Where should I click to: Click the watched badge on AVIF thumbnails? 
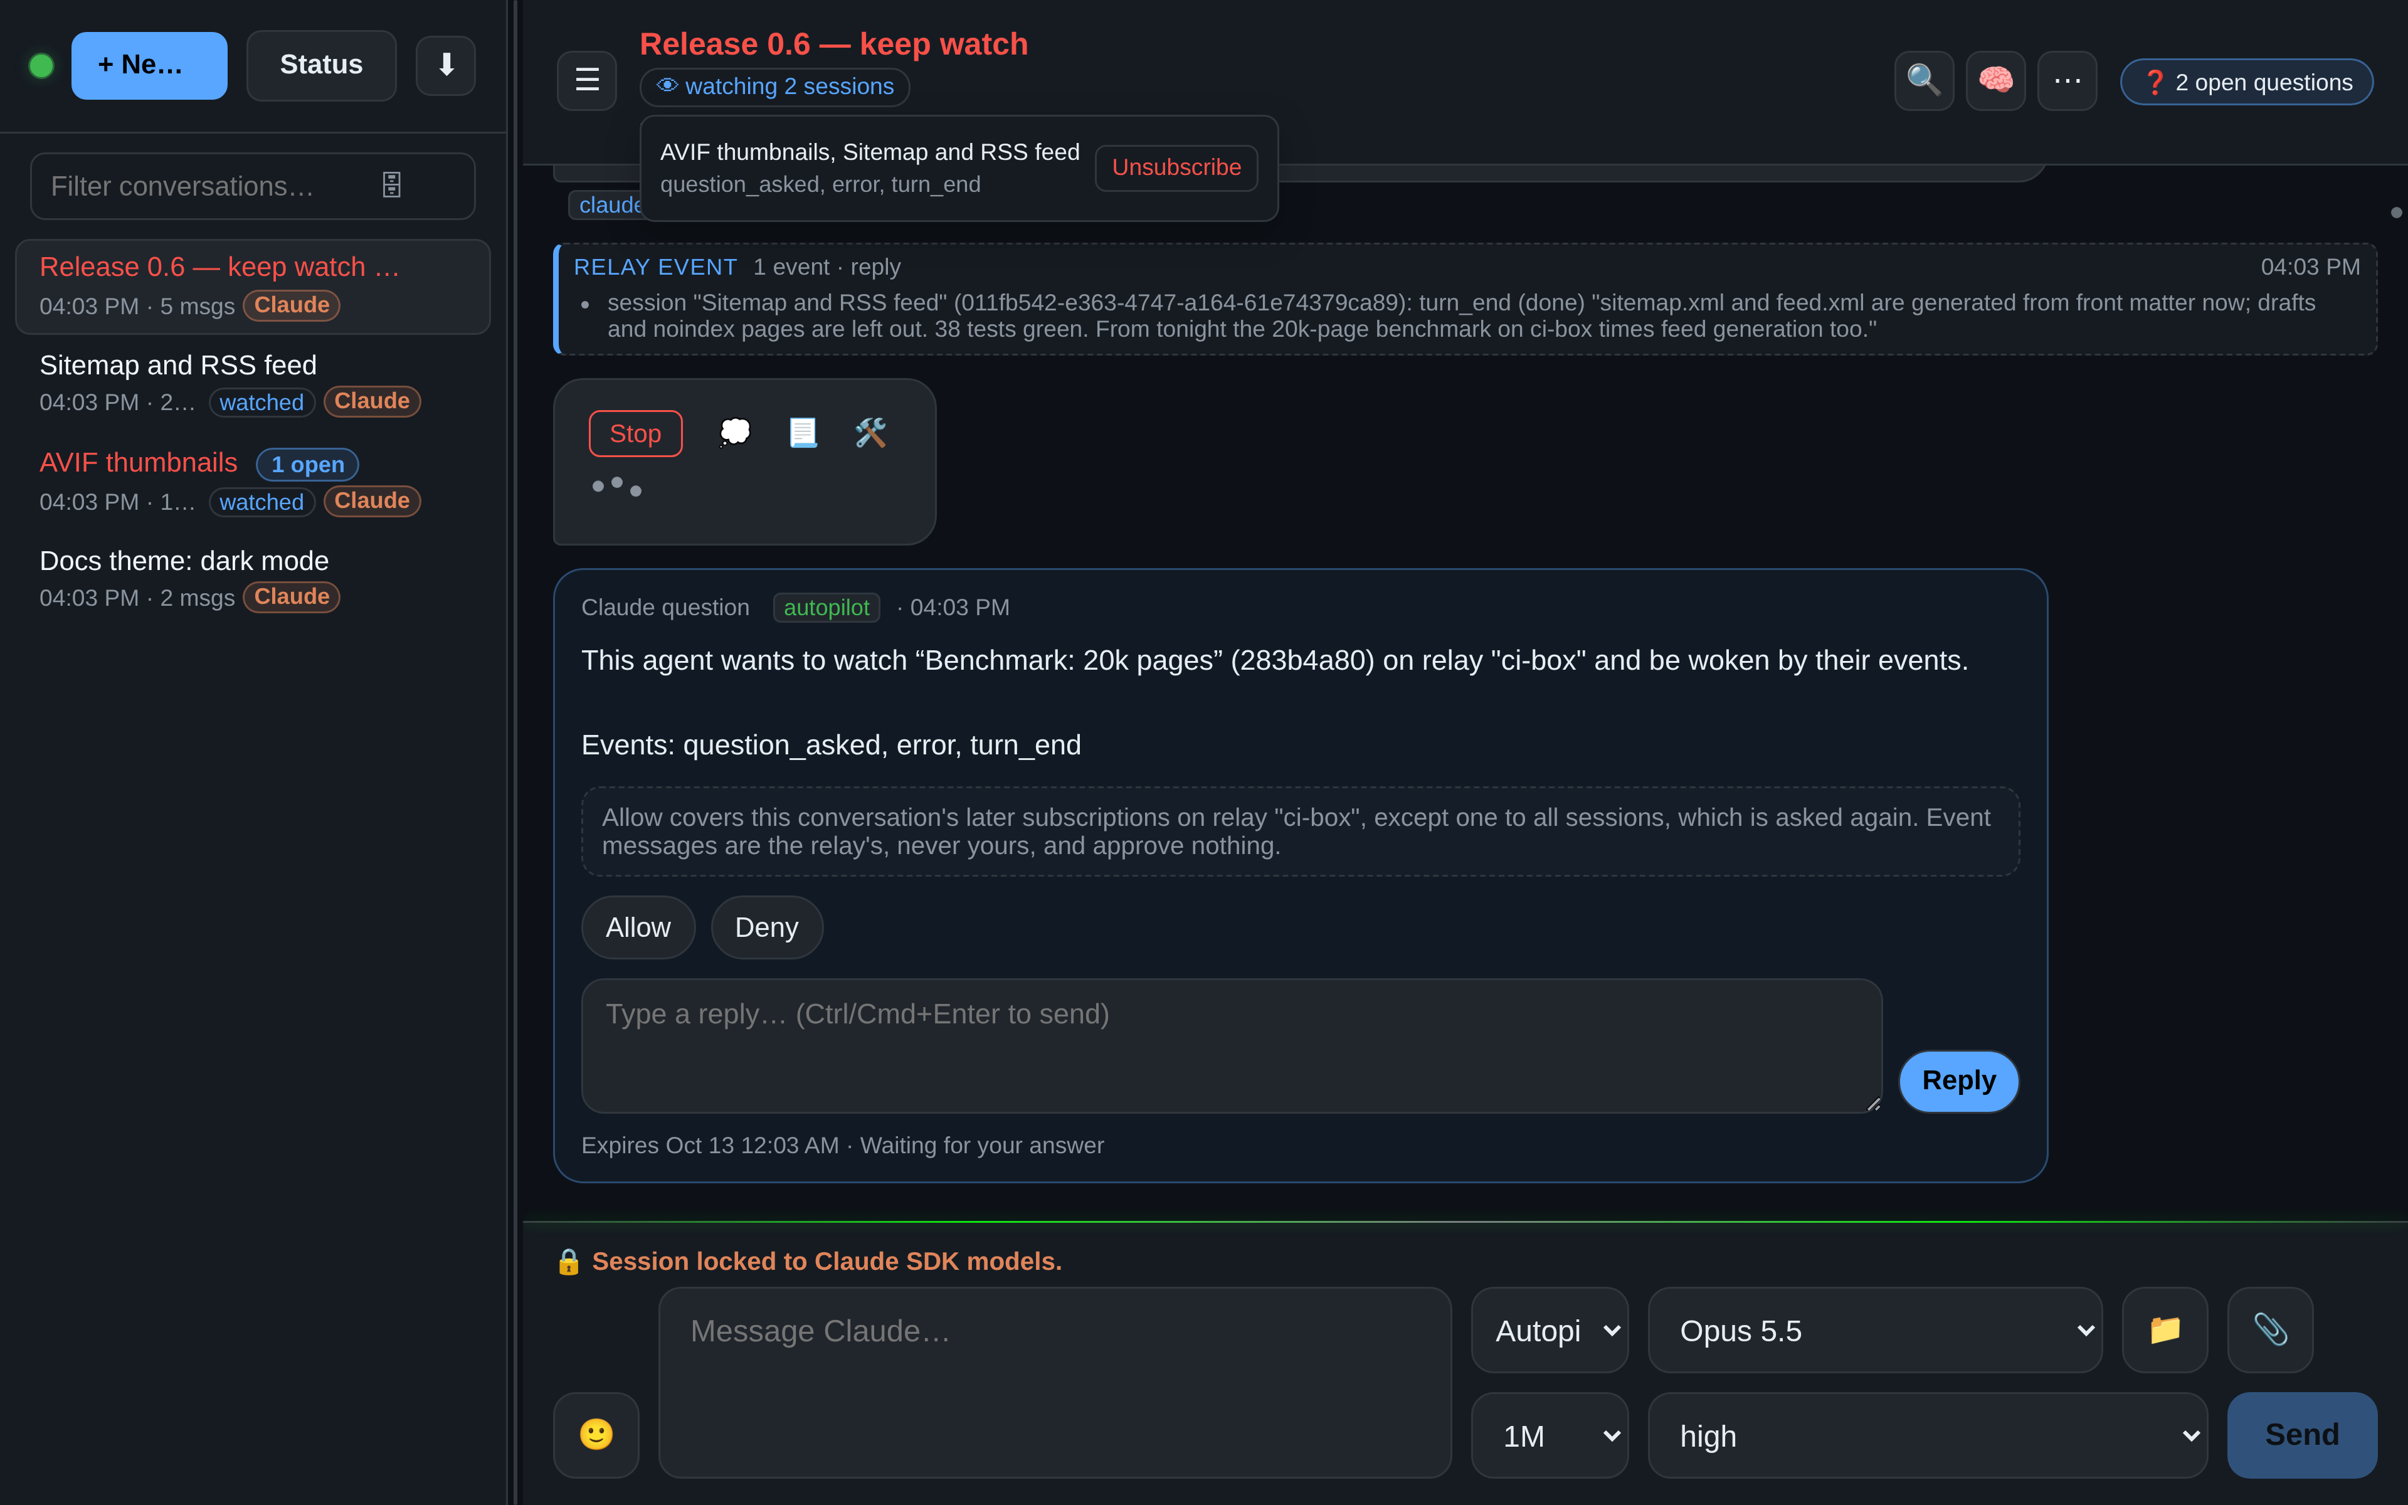pos(261,502)
